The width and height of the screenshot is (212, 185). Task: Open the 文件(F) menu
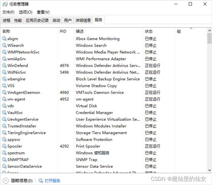click(8, 12)
